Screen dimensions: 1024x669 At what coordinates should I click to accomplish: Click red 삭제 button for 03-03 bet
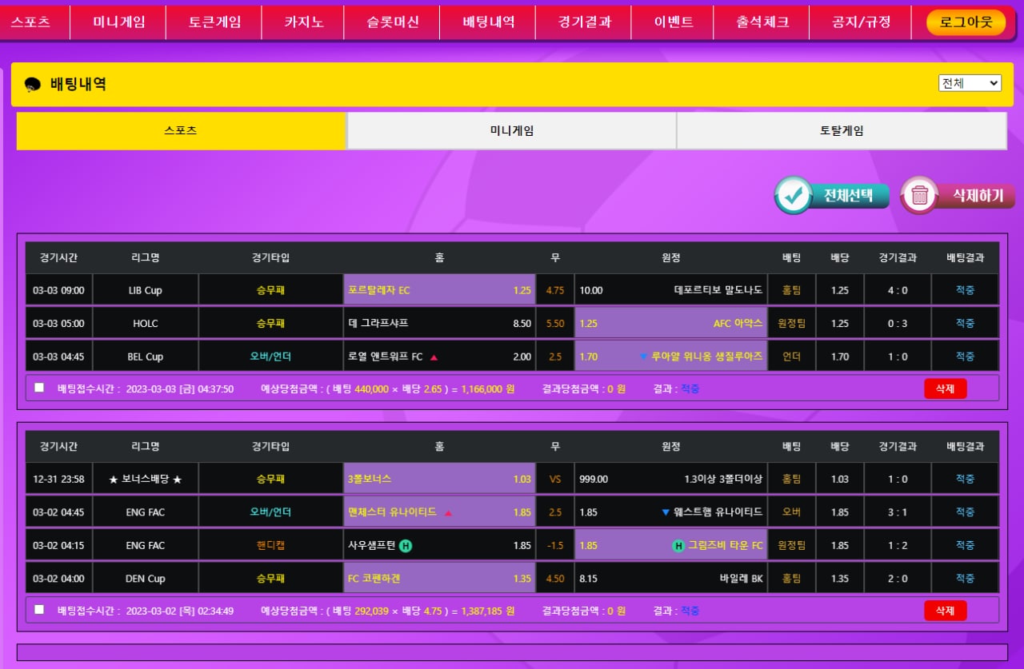click(x=945, y=388)
